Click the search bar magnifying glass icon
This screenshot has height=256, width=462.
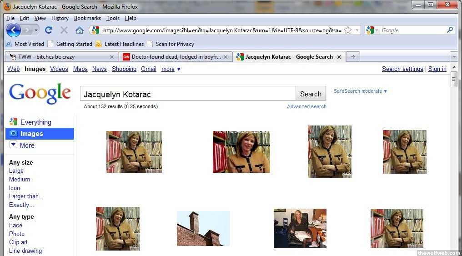pos(450,30)
